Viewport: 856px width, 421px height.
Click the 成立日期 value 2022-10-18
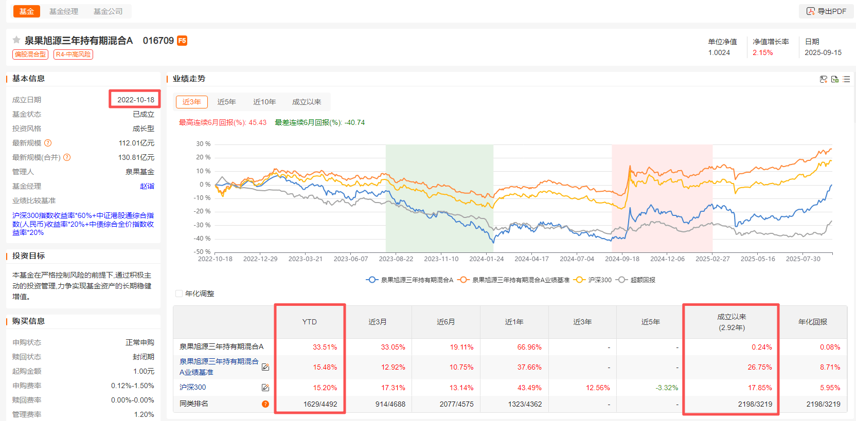(136, 100)
